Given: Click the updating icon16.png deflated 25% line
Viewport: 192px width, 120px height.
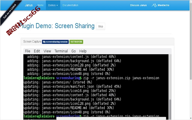Looking at the screenshot, I should [x=70, y=91].
